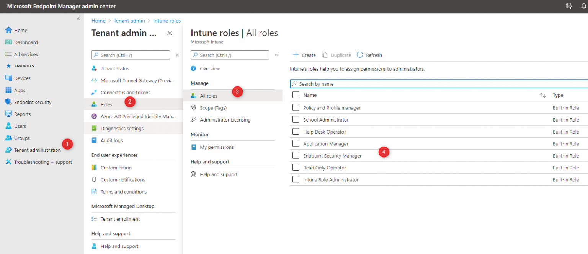Screen dimensions: 588x254
Task: Select the Endpoint Security Manager checkbox
Action: [296, 155]
